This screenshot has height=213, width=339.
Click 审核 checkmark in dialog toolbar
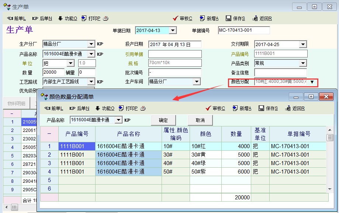pos(209,108)
